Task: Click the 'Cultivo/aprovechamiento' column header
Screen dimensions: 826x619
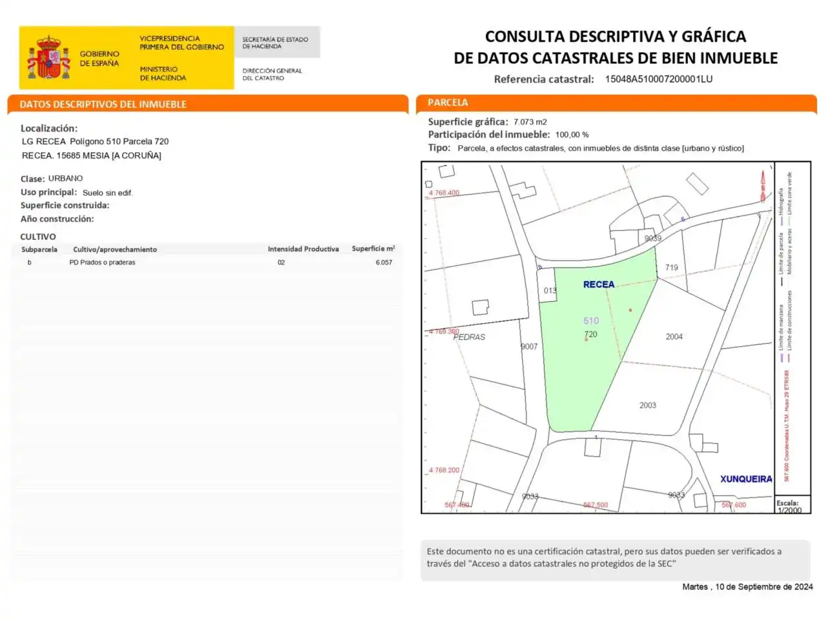Action: pos(115,250)
